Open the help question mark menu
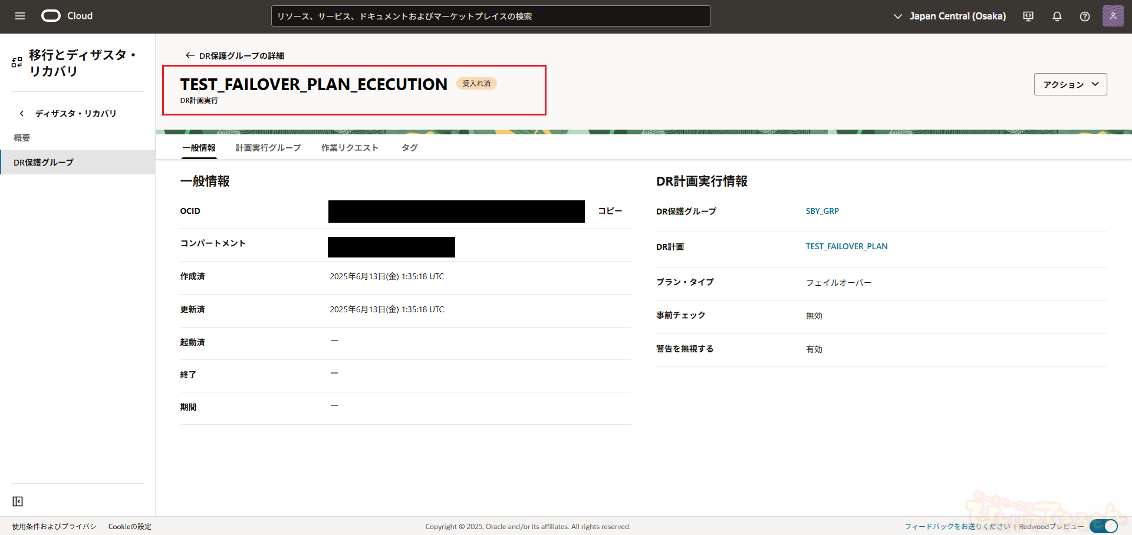Screen dimensions: 1132x535 point(1085,16)
